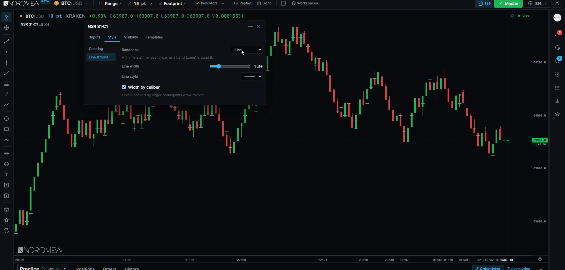Screen dimensions: 565x270
Task: Click the star favorites icon in left toolbar
Action: 6,220
